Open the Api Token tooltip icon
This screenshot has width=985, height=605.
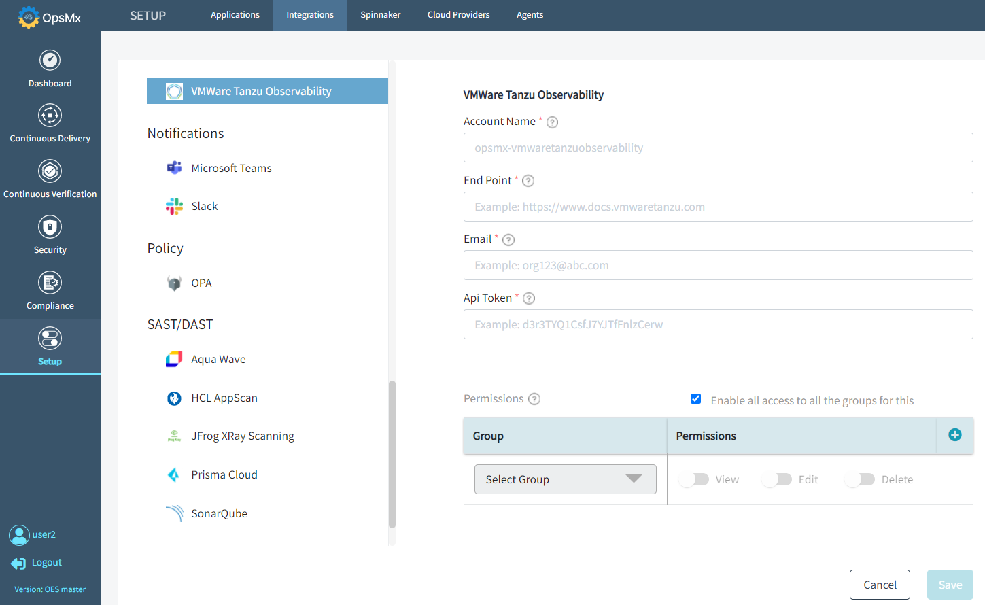pyautogui.click(x=528, y=298)
